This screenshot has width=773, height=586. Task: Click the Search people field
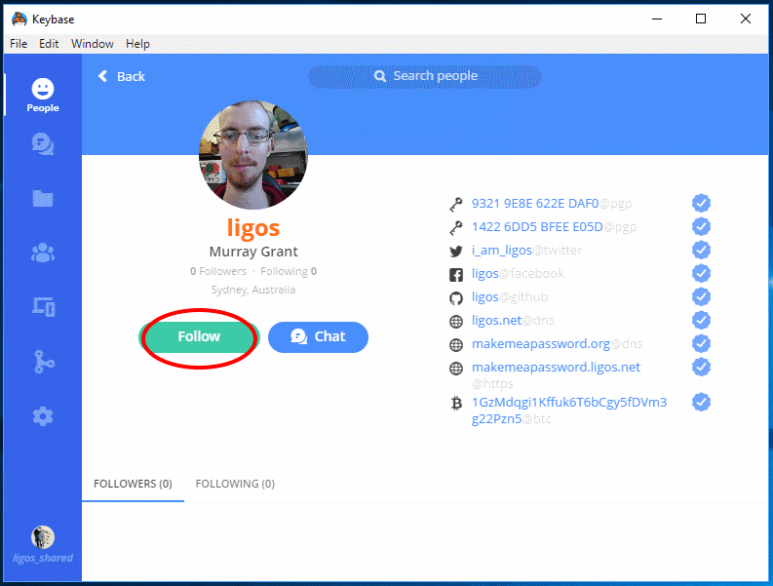(425, 76)
